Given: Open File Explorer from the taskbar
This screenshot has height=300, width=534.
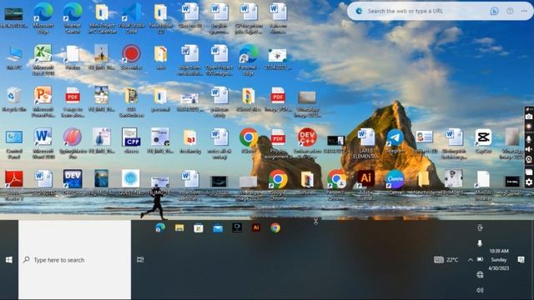Looking at the screenshot, I should tap(179, 227).
